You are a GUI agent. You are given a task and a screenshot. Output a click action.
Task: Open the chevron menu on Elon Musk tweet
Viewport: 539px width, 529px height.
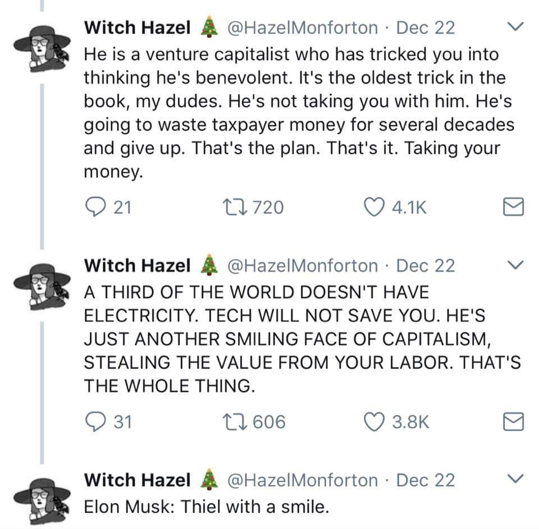click(x=514, y=478)
